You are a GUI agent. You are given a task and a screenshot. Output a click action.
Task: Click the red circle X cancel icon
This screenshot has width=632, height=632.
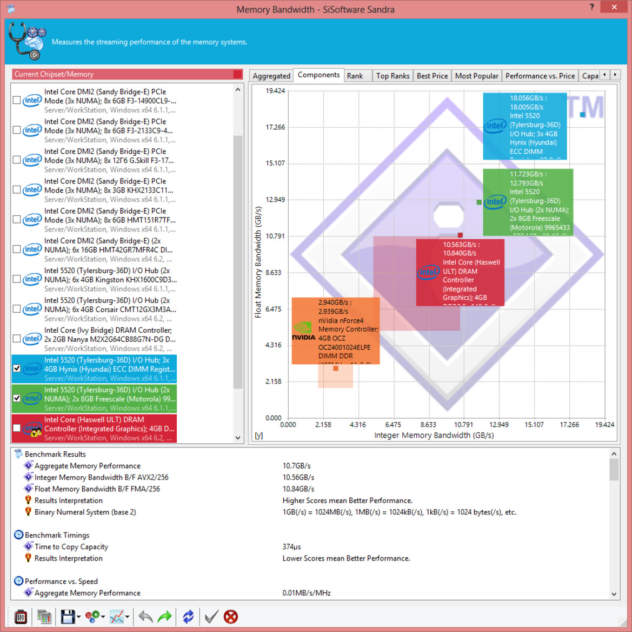tap(230, 617)
